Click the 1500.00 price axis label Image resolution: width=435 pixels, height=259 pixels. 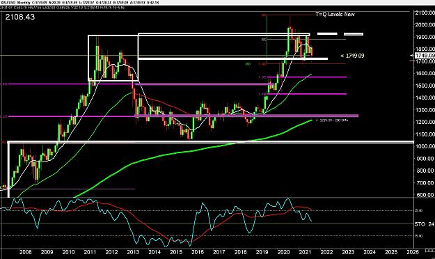425,86
